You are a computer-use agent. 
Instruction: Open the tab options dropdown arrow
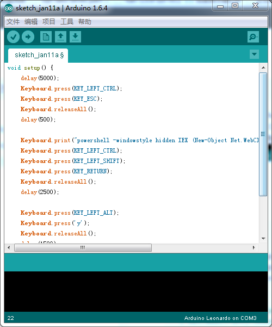tap(254, 54)
